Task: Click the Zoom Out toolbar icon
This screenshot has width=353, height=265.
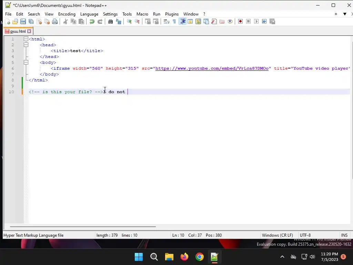Action: (x=137, y=21)
